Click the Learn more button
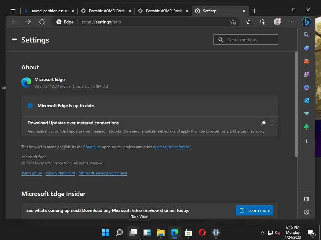This screenshot has width=321, height=240. click(255, 210)
